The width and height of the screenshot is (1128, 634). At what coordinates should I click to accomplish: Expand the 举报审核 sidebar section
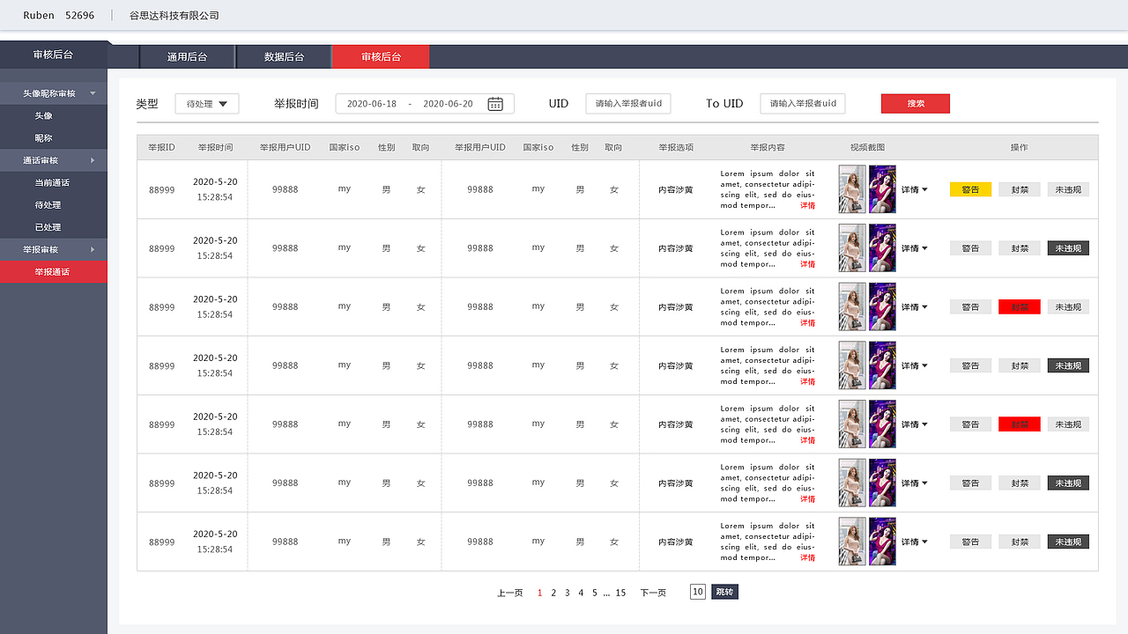(53, 249)
